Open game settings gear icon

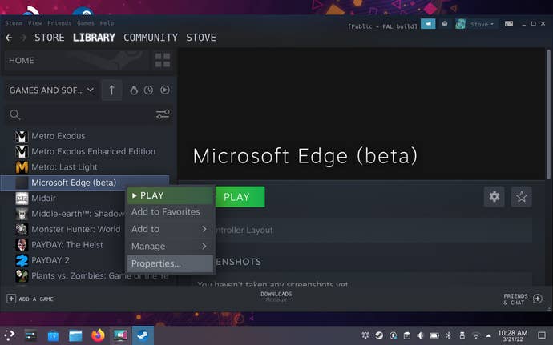pos(494,196)
